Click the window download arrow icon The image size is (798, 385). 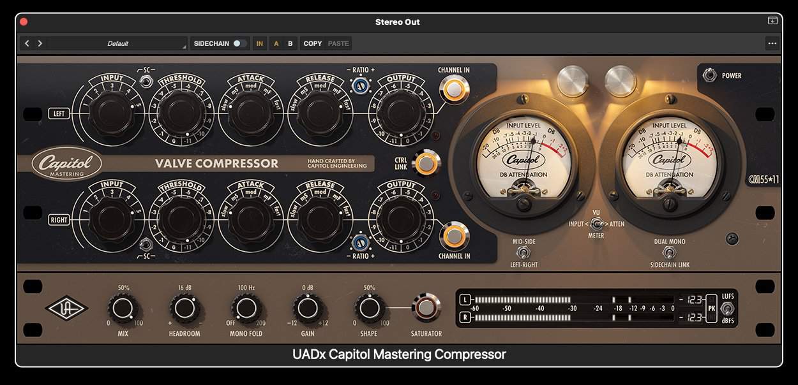pyautogui.click(x=772, y=21)
